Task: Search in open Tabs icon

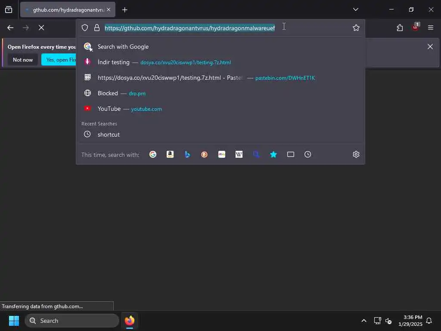Action: point(291,154)
